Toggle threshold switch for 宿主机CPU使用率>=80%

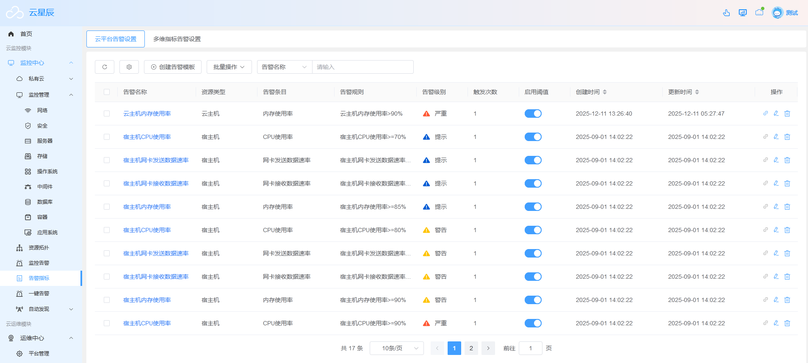coord(533,230)
